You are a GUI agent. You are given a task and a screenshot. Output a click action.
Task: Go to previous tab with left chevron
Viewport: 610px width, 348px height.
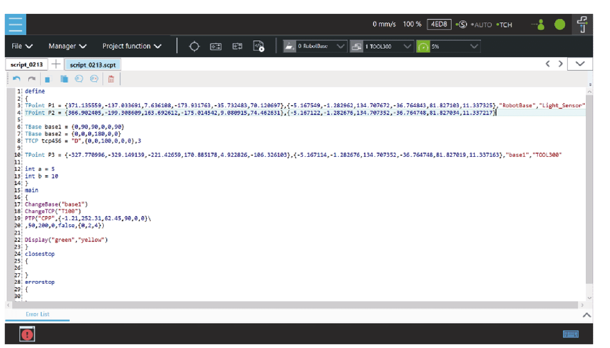pos(548,64)
